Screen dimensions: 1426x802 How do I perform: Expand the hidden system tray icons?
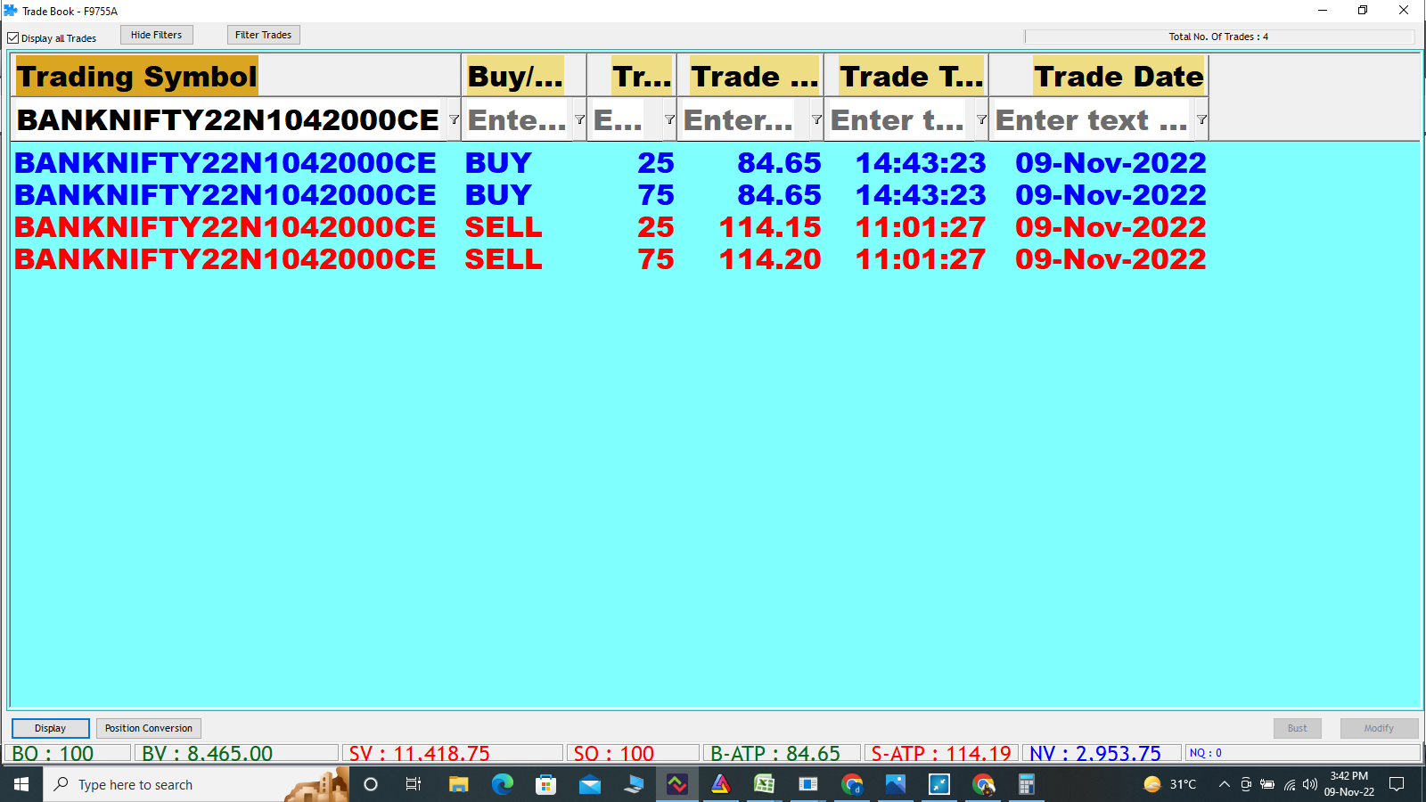1224,784
